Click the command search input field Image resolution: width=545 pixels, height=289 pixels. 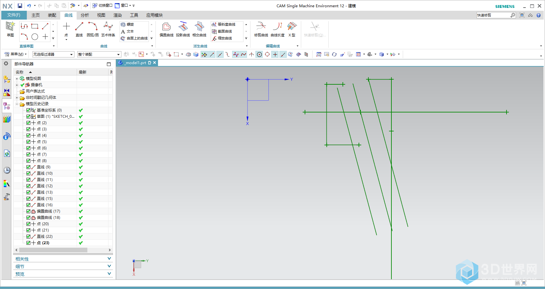493,15
